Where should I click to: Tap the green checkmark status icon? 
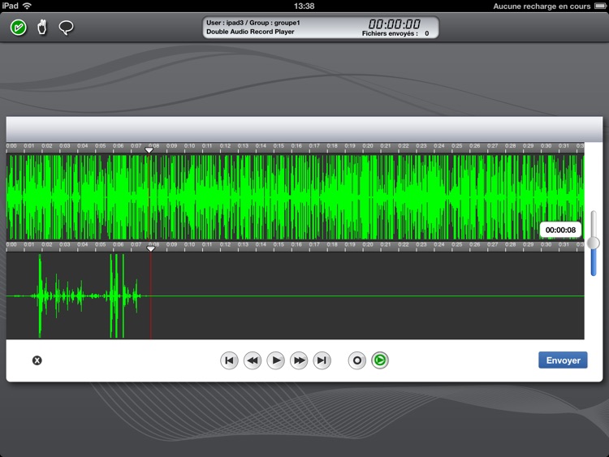click(18, 28)
